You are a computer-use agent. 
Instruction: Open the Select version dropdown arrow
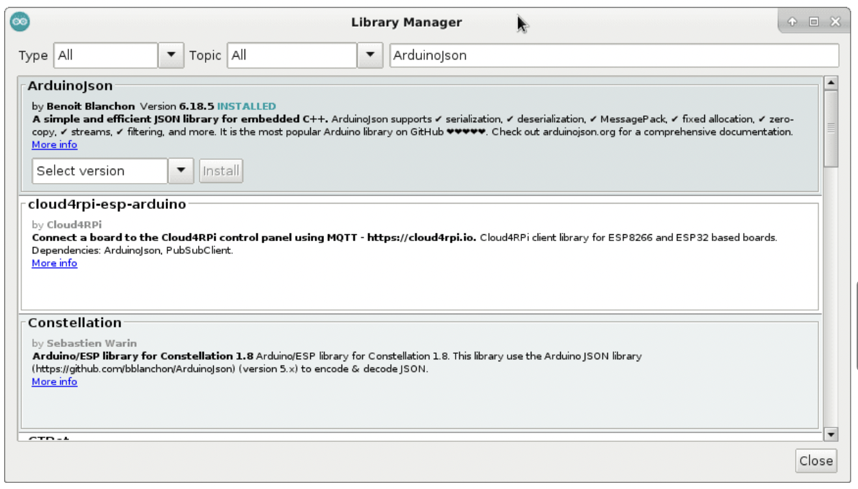[x=181, y=171]
